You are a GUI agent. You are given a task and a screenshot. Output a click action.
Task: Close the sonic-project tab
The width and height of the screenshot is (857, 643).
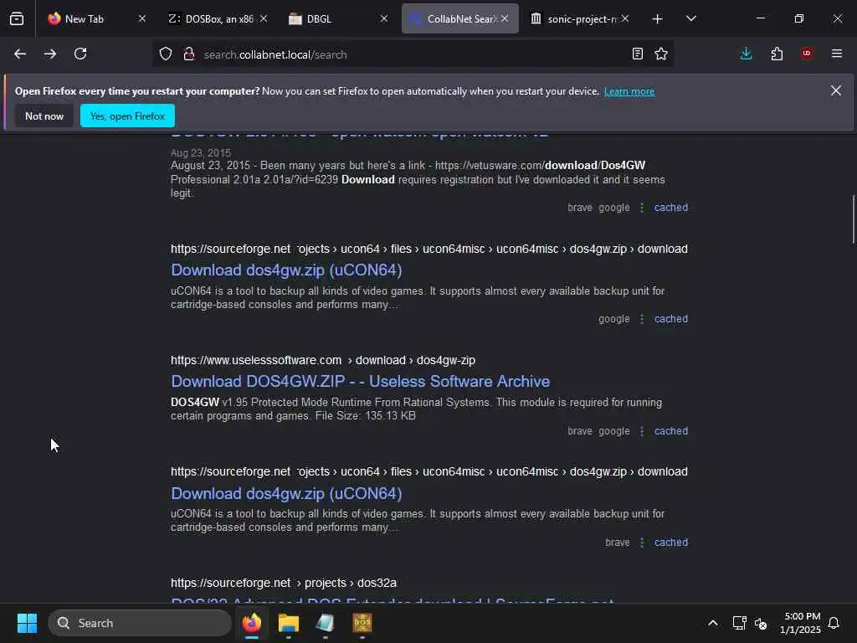tap(625, 18)
